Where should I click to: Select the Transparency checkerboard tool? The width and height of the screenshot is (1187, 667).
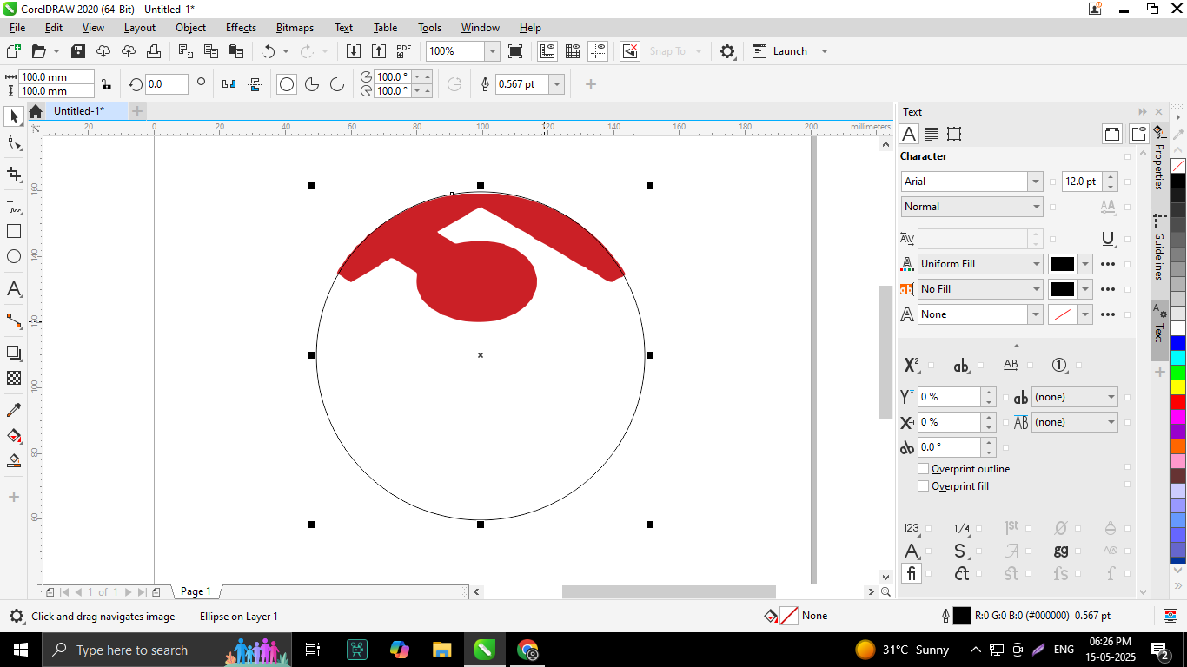(x=14, y=378)
